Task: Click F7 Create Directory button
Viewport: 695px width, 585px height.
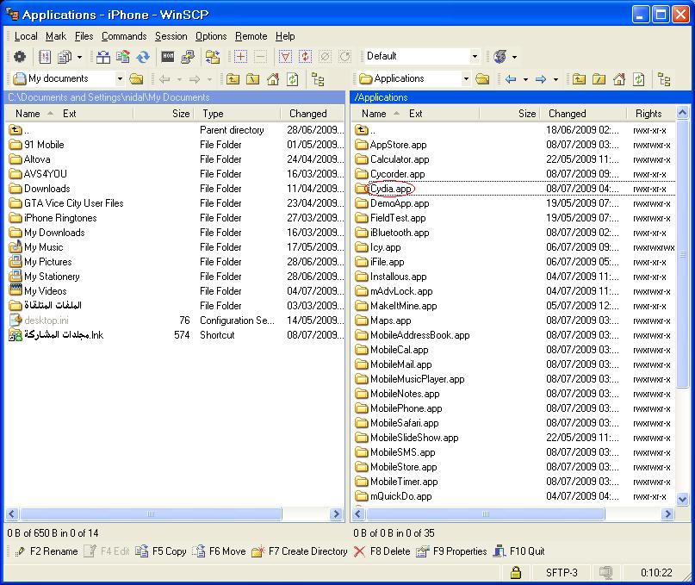Action: pos(300,551)
